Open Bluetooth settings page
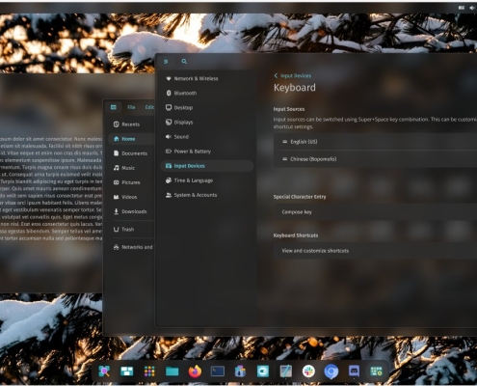The height and width of the screenshot is (386, 477). coord(206,93)
